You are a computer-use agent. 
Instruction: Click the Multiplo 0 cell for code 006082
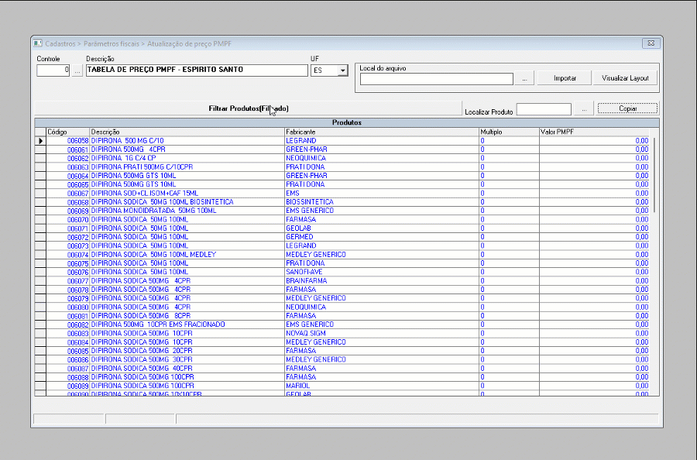(x=509, y=324)
